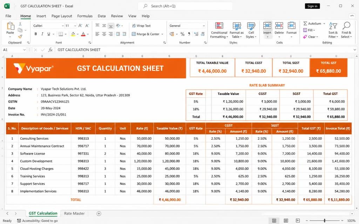Select Normal view in status bar
The height and width of the screenshot is (224, 359).
click(274, 220)
